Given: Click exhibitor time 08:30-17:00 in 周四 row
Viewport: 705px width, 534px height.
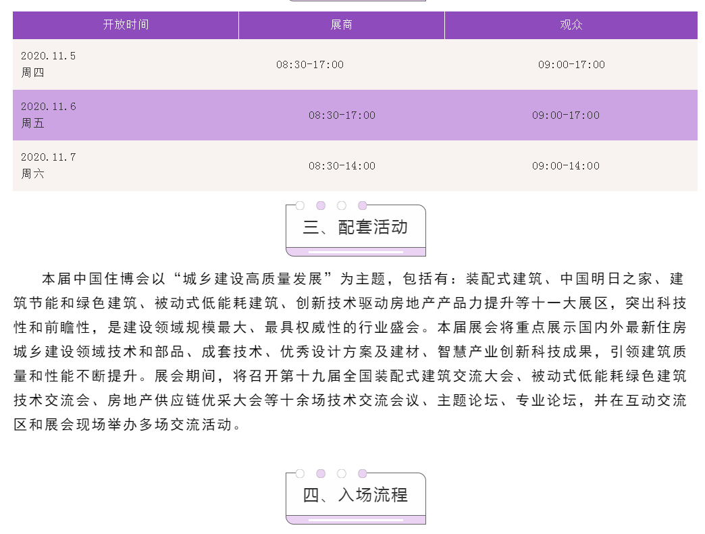Looking at the screenshot, I should [x=310, y=65].
